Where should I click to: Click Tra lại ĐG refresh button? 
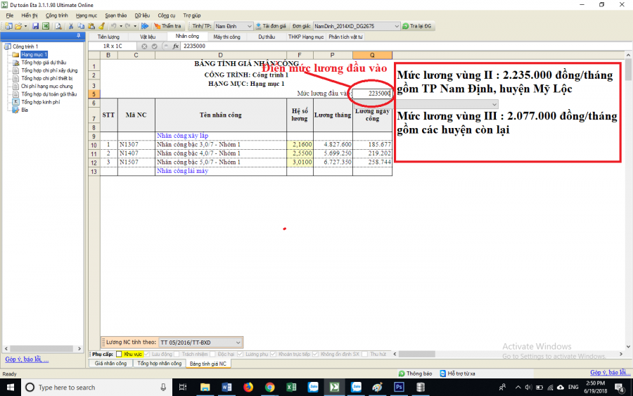(x=418, y=26)
